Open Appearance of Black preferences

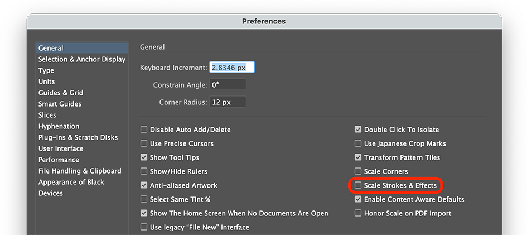[71, 182]
